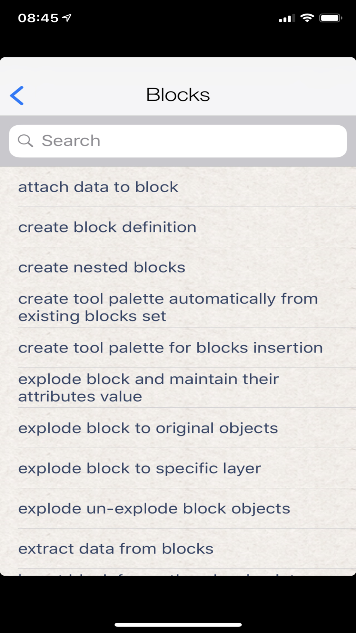Tap the 08:45 clock in status bar

point(38,18)
